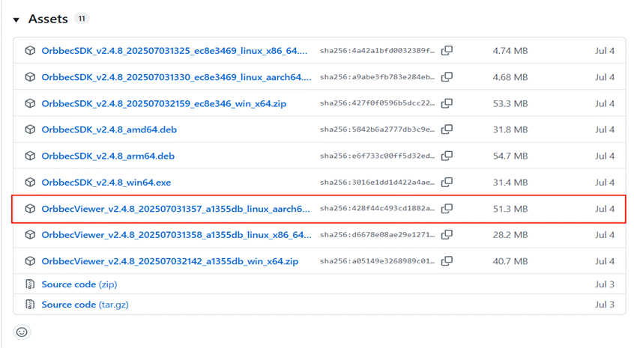
Task: Download Source code (zip)
Action: (x=79, y=284)
